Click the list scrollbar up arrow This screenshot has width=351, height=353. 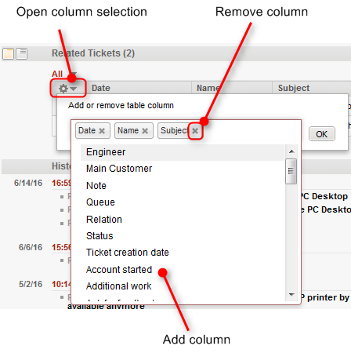291,151
